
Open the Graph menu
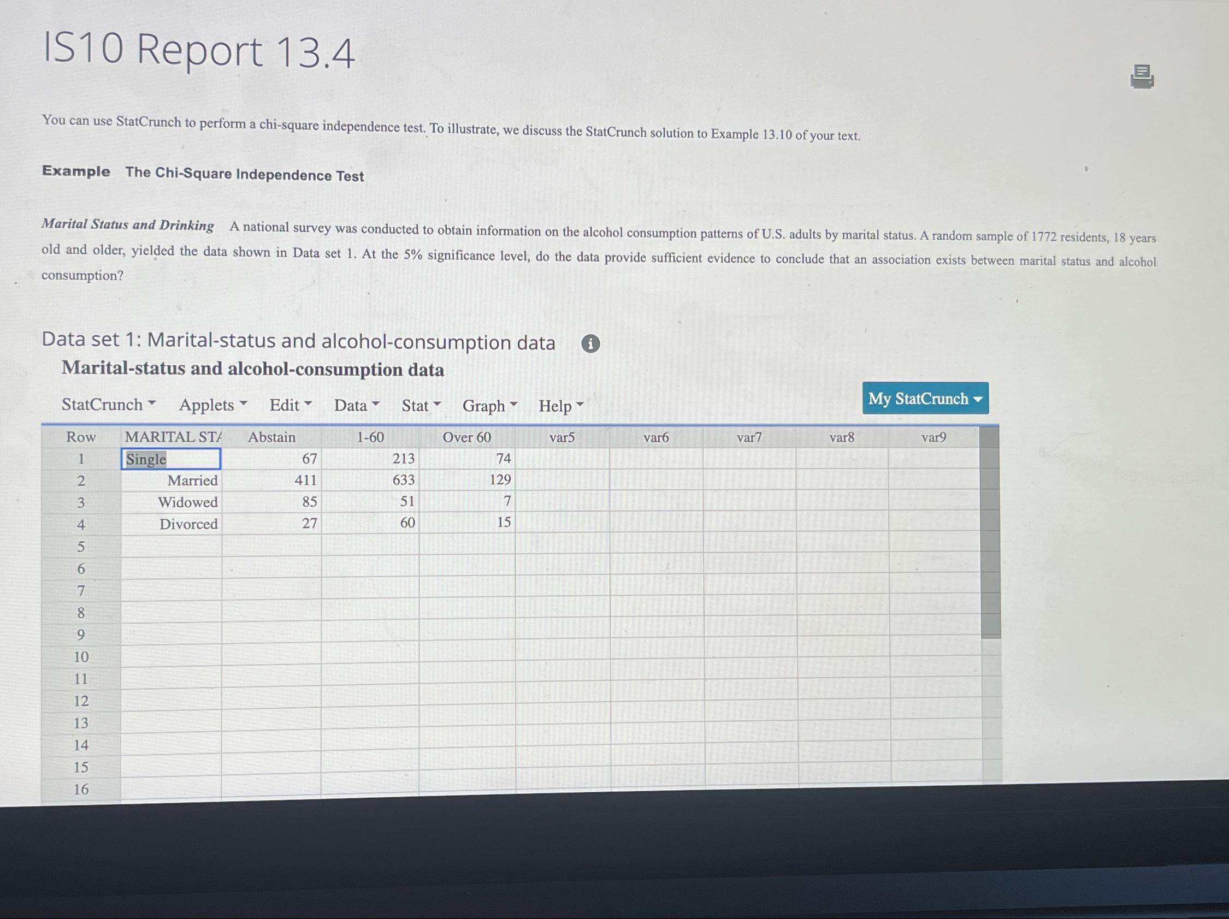coord(489,406)
